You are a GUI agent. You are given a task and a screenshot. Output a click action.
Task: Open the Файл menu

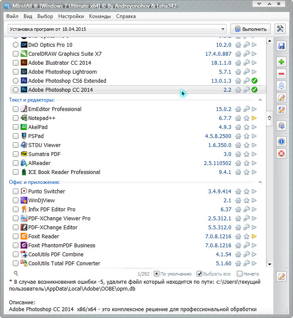point(12,16)
